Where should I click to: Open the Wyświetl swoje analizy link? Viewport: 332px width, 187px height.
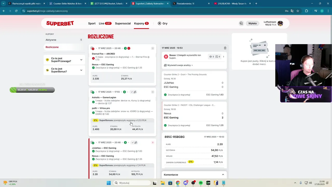pyautogui.click(x=178, y=65)
